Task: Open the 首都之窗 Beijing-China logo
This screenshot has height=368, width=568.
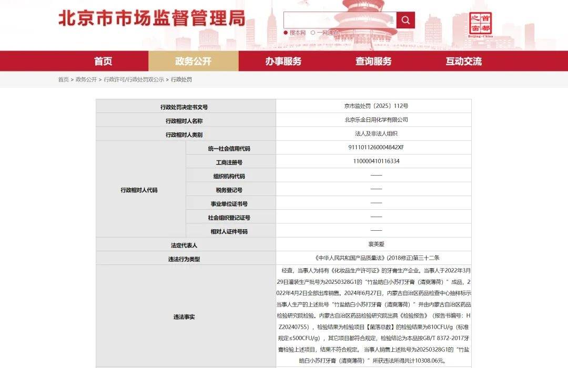Action: point(480,25)
